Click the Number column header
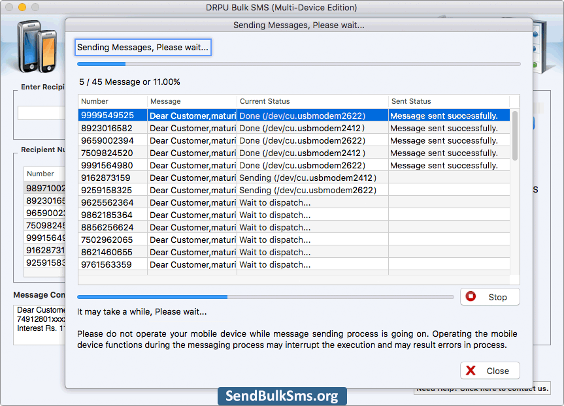The height and width of the screenshot is (406, 564). pos(112,101)
